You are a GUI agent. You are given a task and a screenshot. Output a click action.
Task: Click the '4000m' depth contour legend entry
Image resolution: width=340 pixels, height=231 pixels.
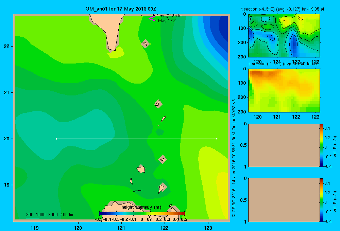pos(67,215)
